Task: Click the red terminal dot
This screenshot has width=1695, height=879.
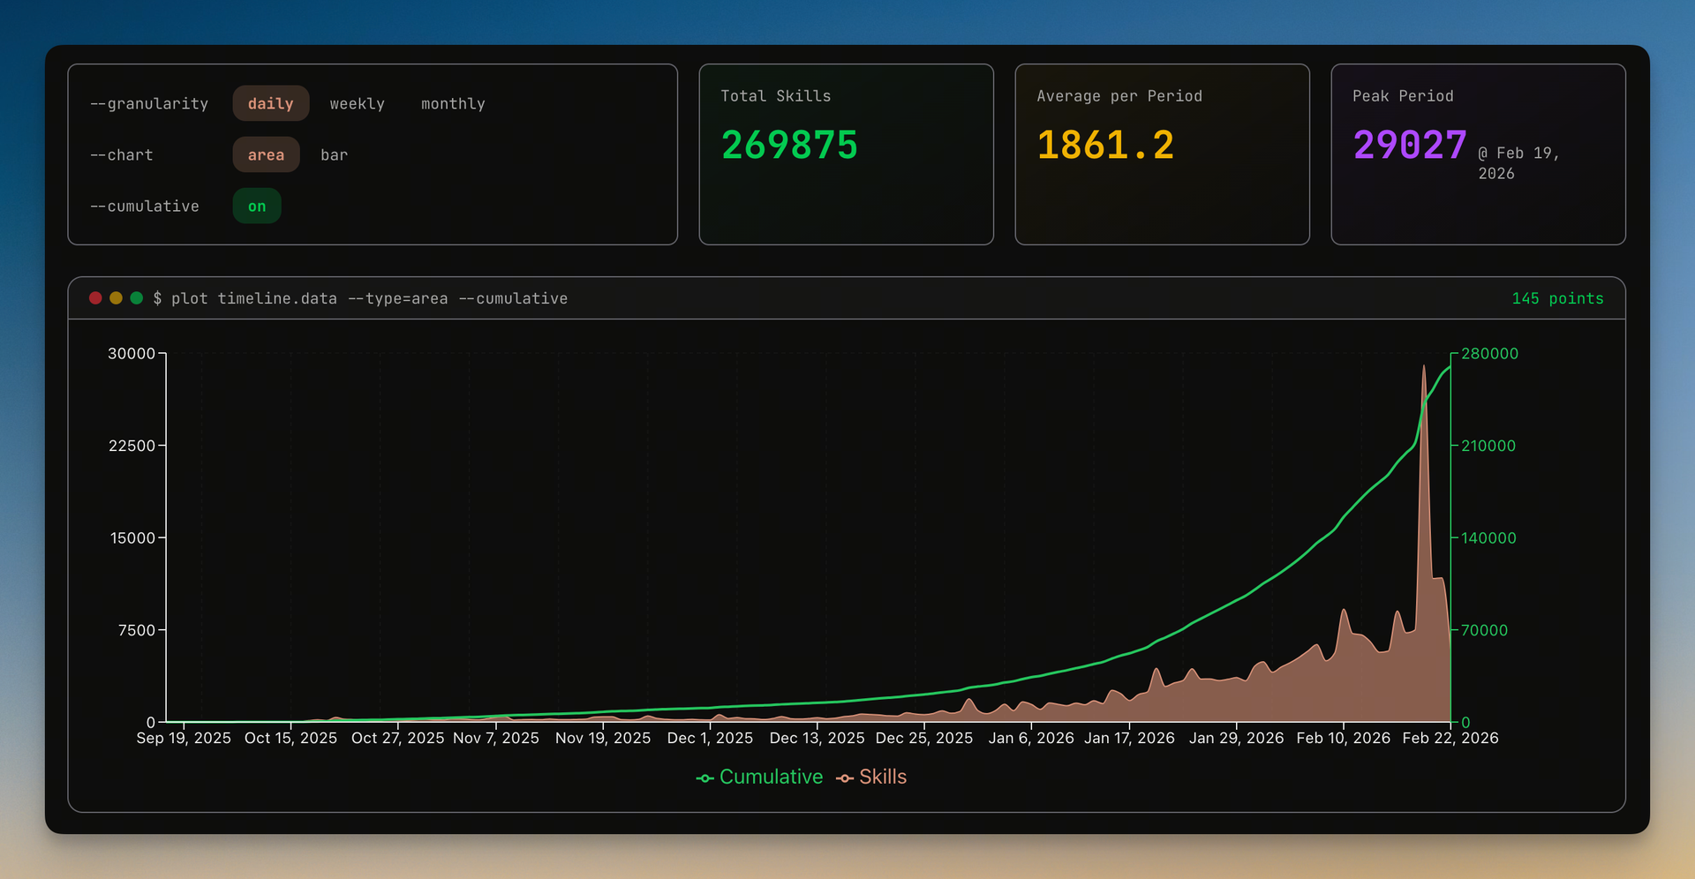Action: [95, 298]
